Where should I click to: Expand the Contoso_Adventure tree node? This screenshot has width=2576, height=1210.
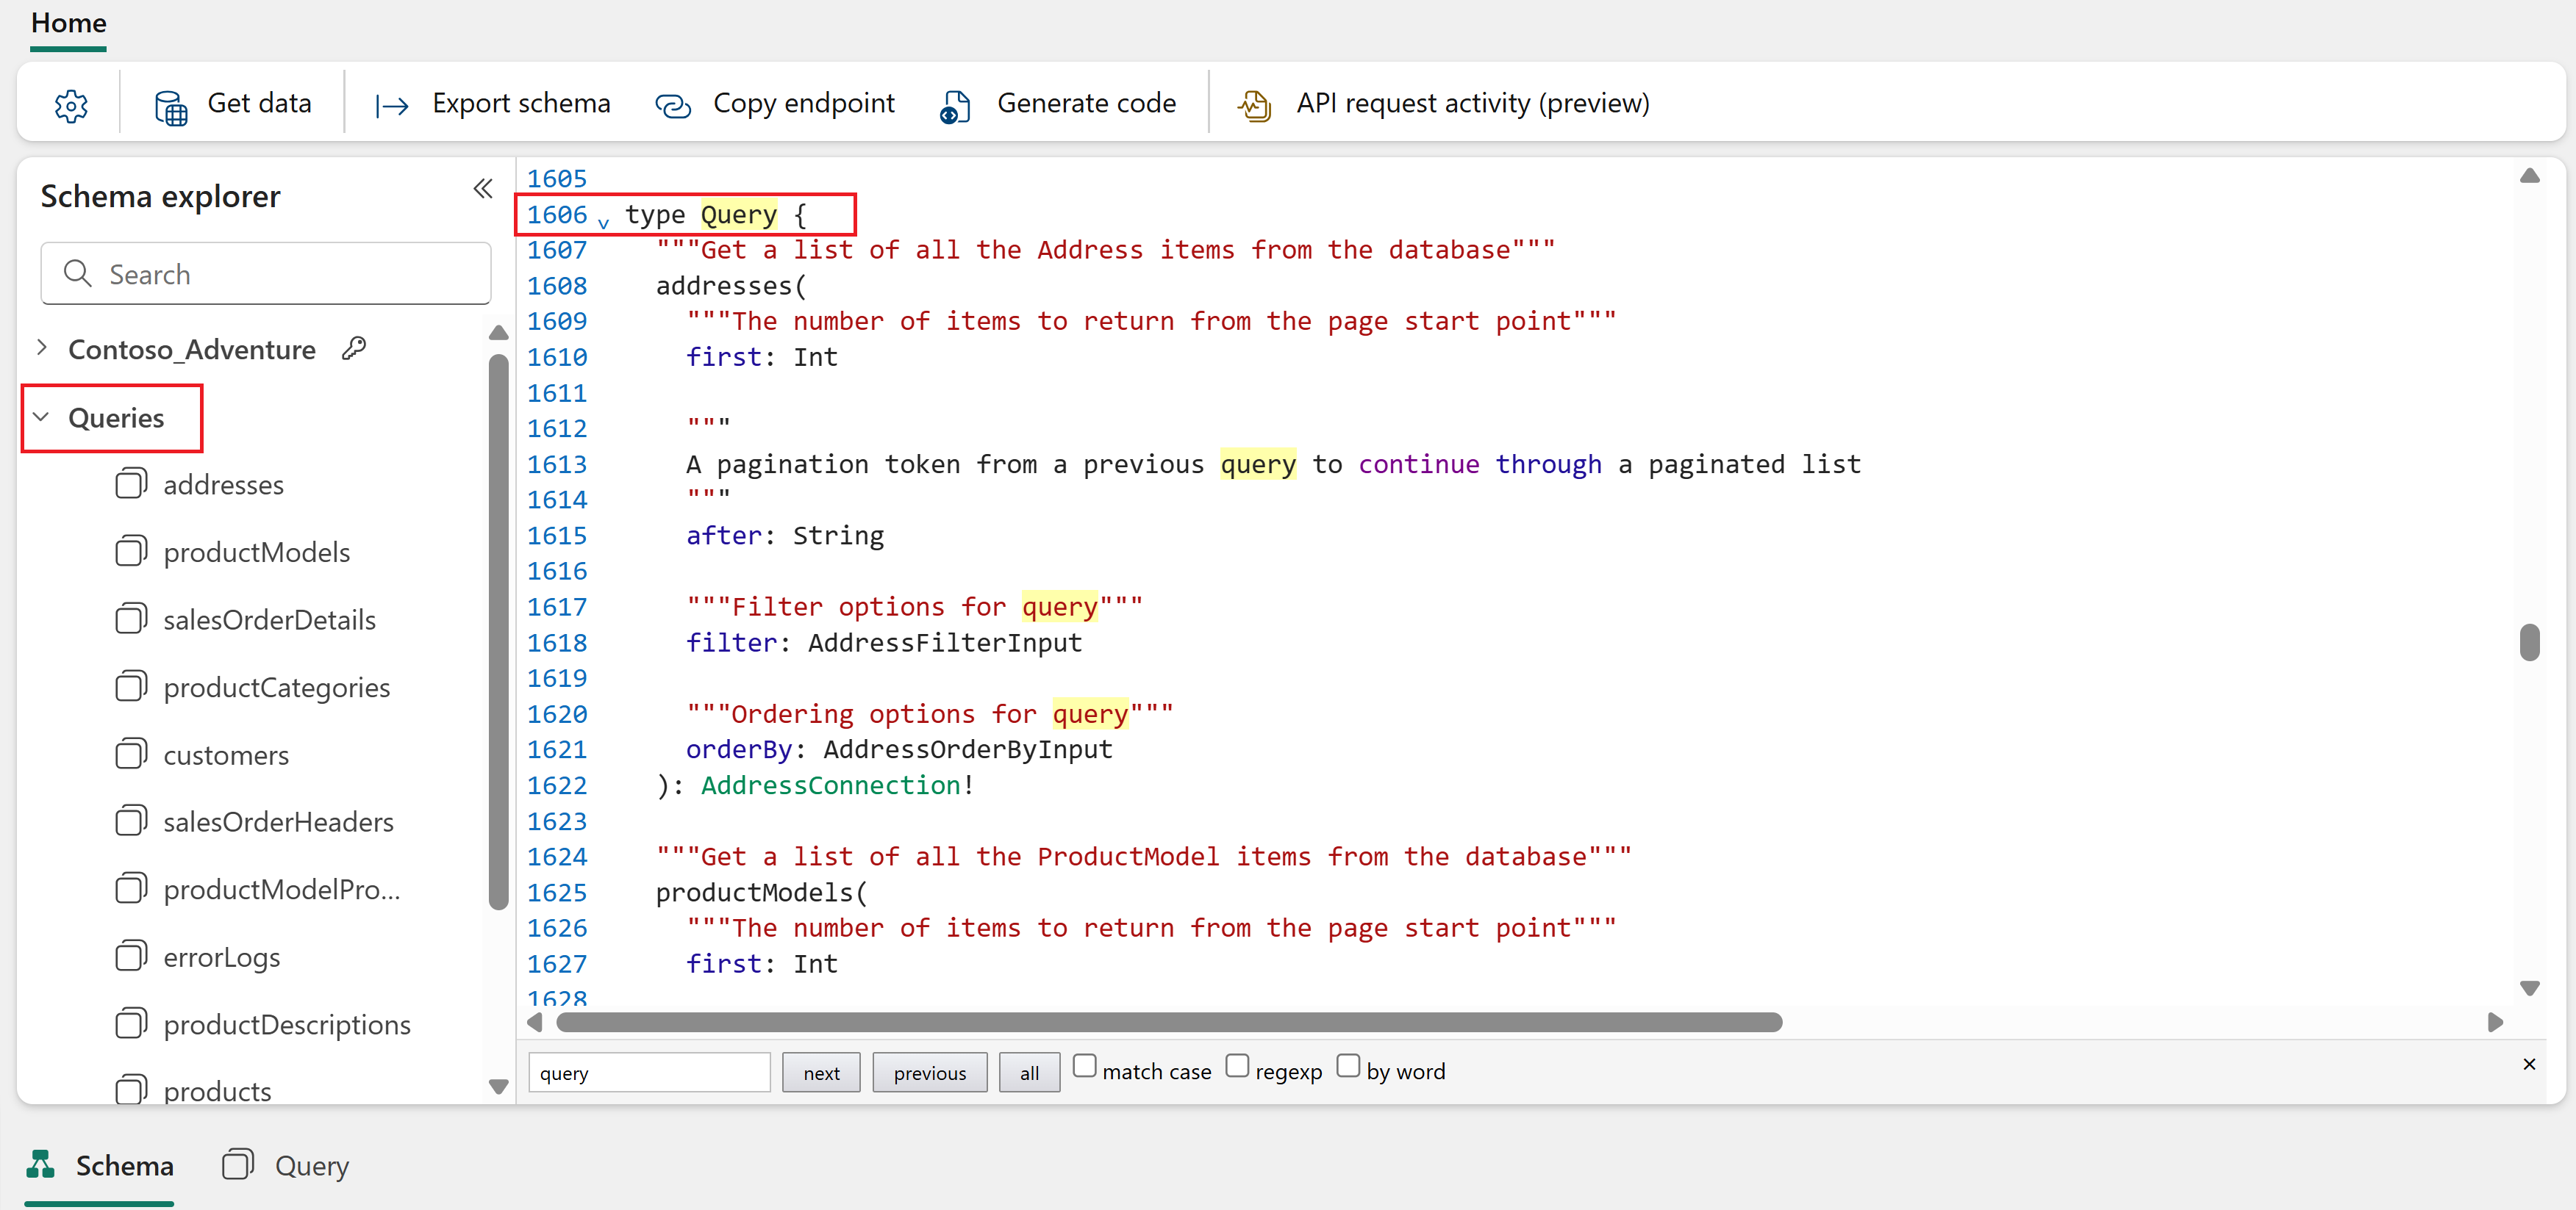[42, 347]
